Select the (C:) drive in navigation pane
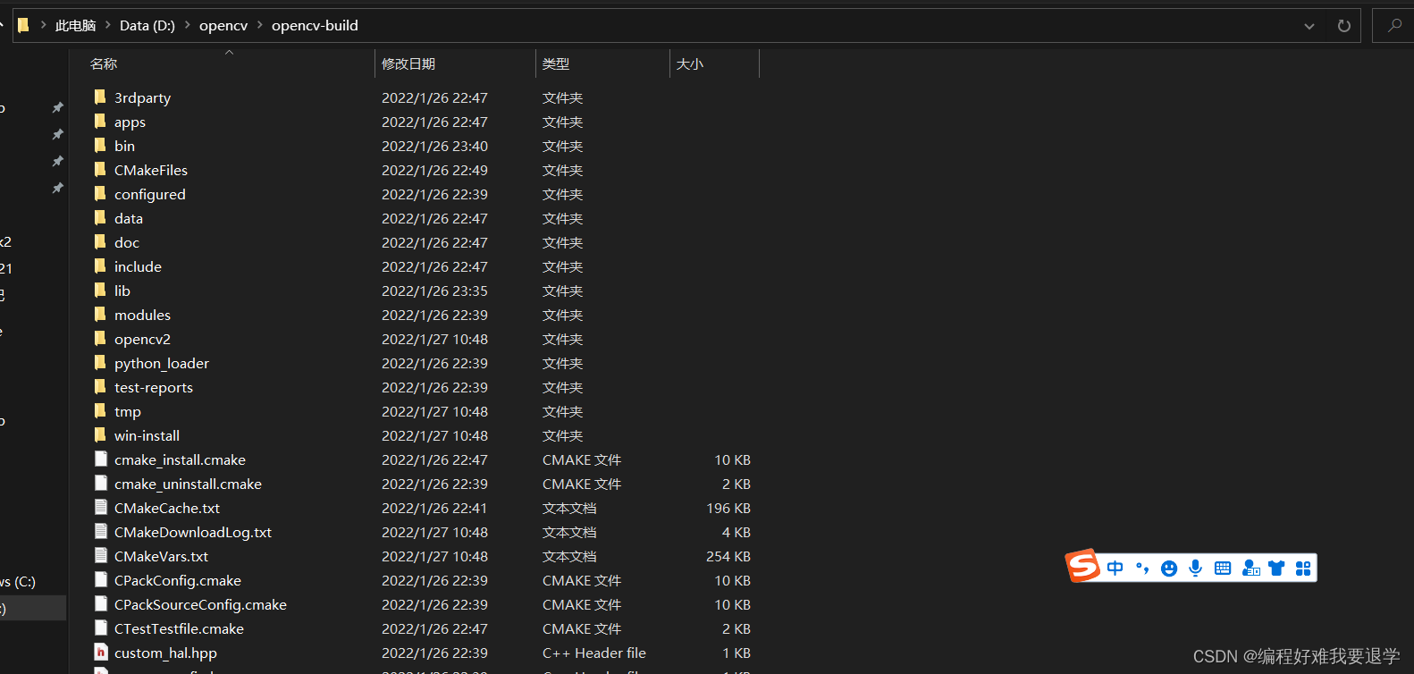Image resolution: width=1414 pixels, height=674 pixels. 18,581
